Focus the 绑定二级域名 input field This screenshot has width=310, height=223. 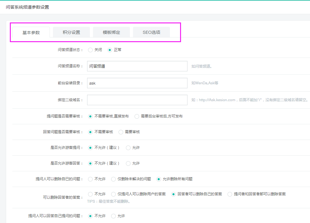pos(137,100)
